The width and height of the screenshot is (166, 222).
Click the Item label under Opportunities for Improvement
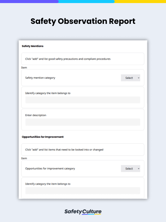click(24, 158)
